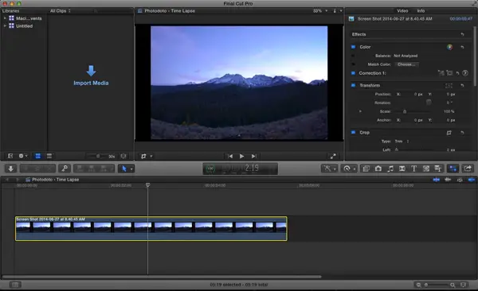Open the Enhancements magic wand menu
Screen dimensions: 478x291
329,169
